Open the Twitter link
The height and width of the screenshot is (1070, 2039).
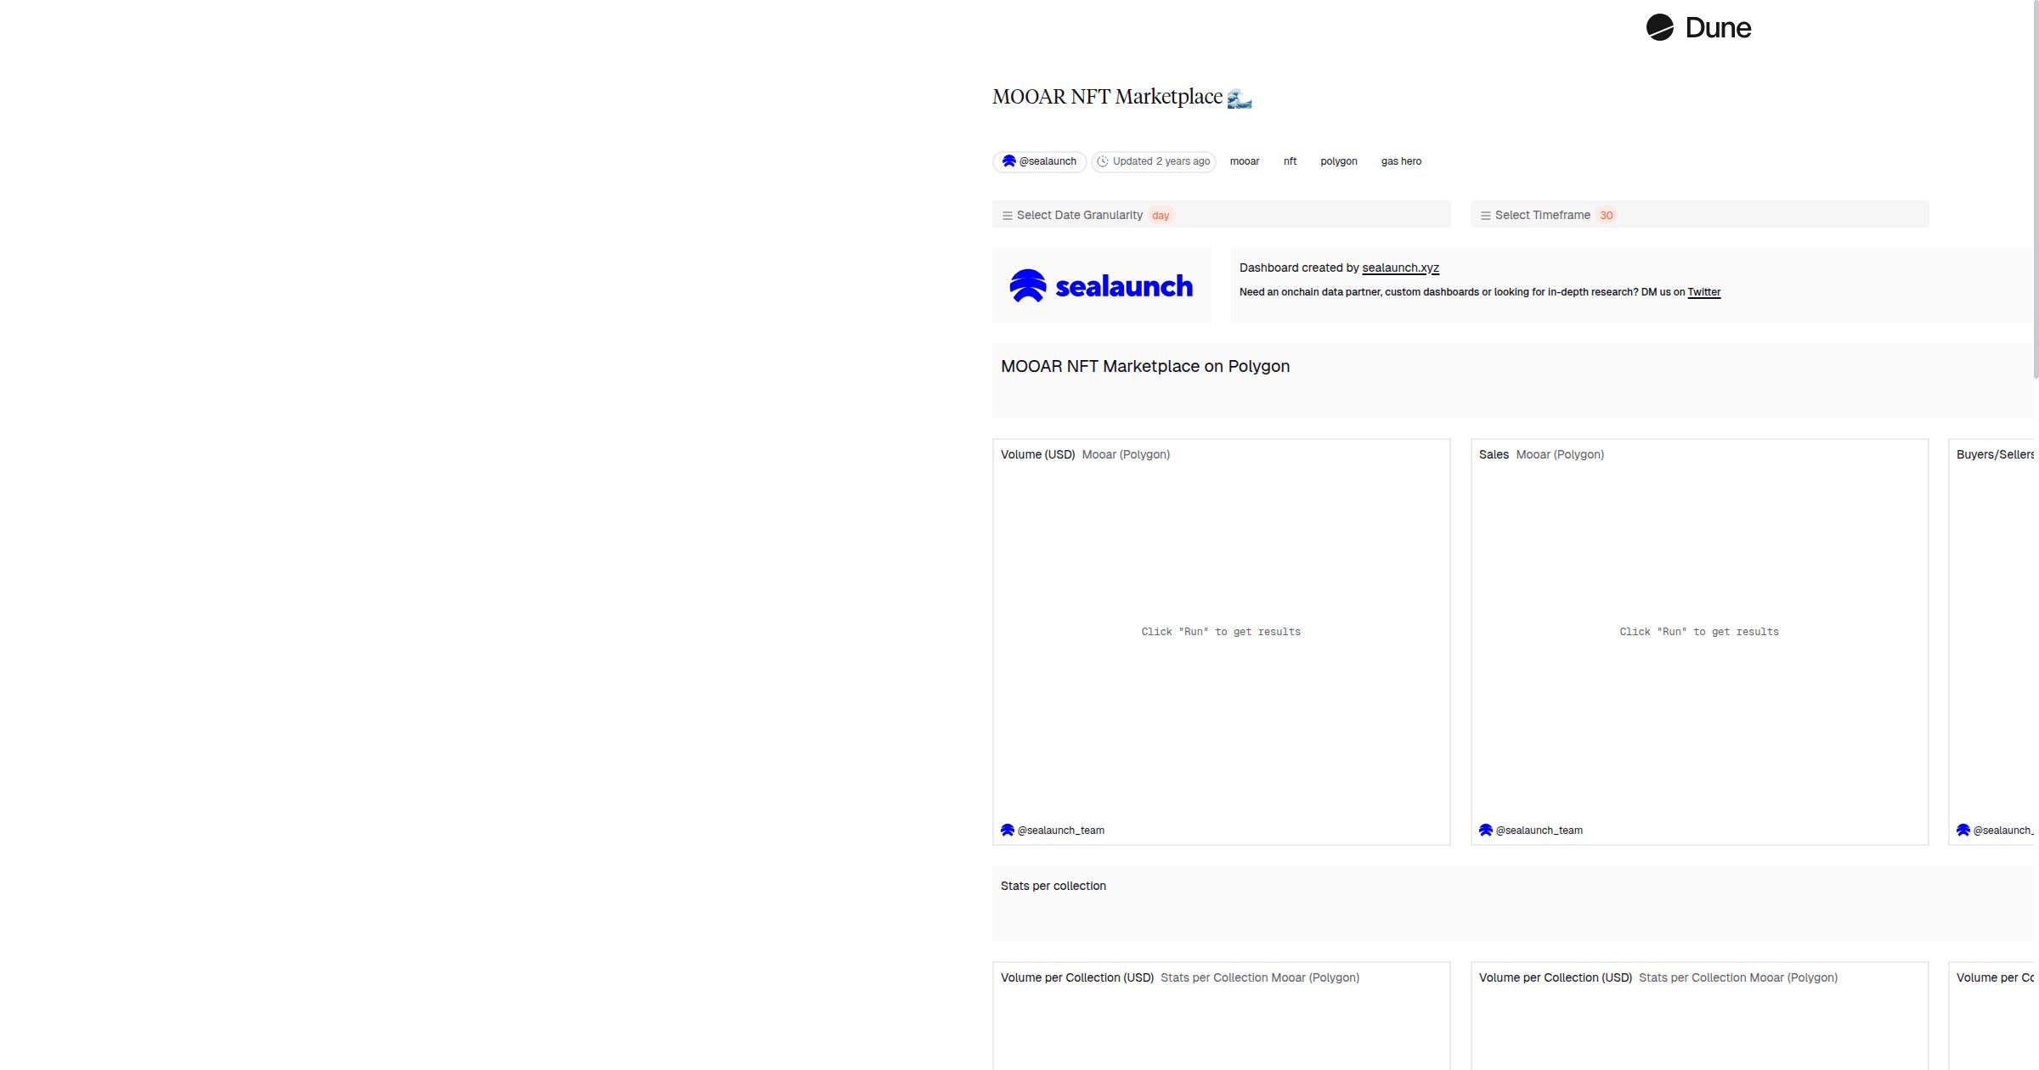coord(1703,292)
